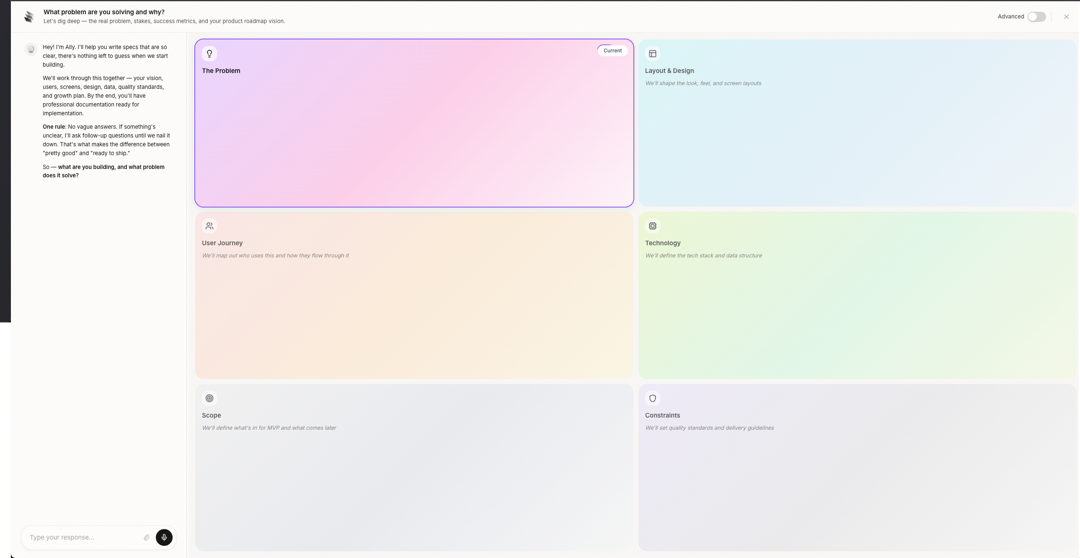This screenshot has height=558, width=1080.
Task: Click Ally's avatar next to the greeting message
Action: (x=31, y=49)
